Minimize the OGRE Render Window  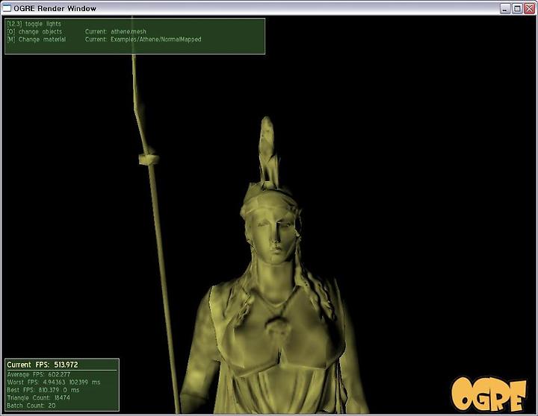504,8
